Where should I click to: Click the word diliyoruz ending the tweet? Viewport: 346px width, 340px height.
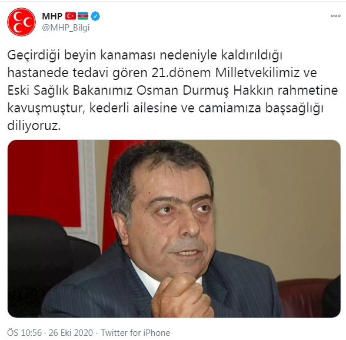(34, 126)
